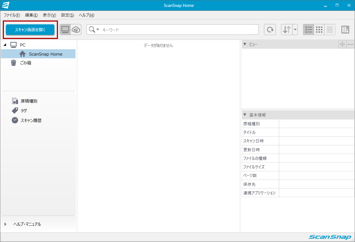355x242 pixels.
Task: Toggle the list view display mode
Action: click(309, 30)
